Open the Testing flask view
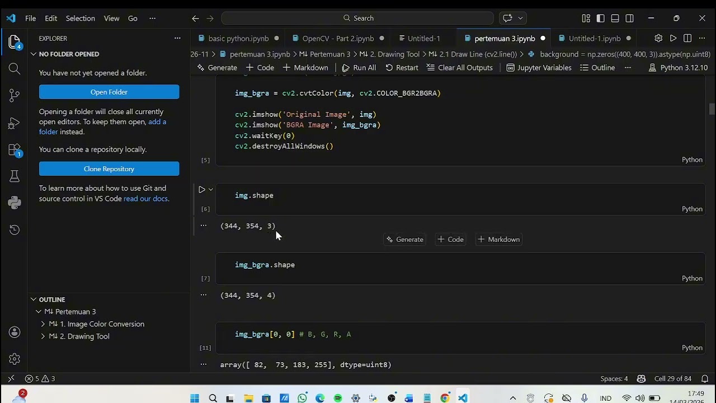The height and width of the screenshot is (403, 716). point(15,176)
